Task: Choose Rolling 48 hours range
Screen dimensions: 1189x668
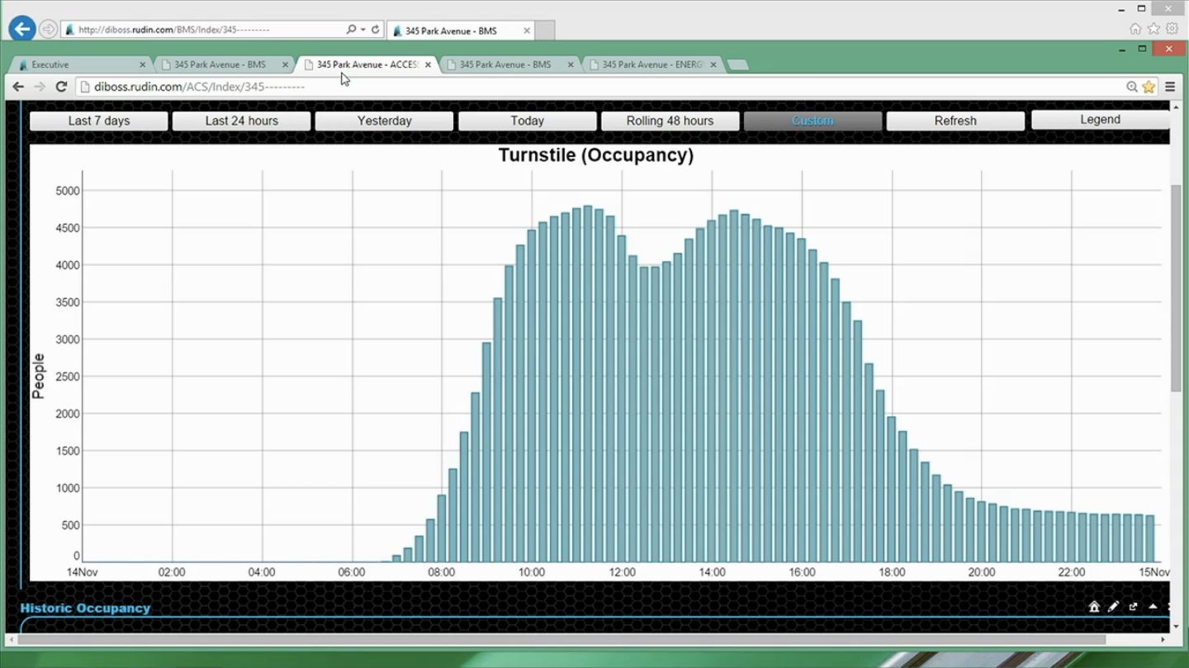Action: click(670, 121)
